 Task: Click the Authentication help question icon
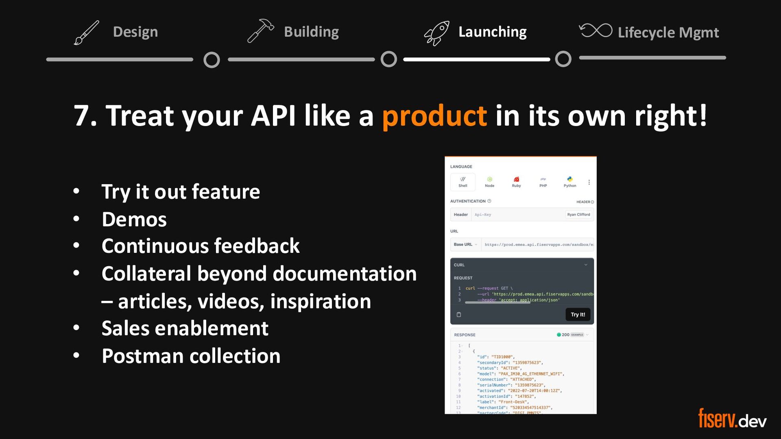coord(489,201)
